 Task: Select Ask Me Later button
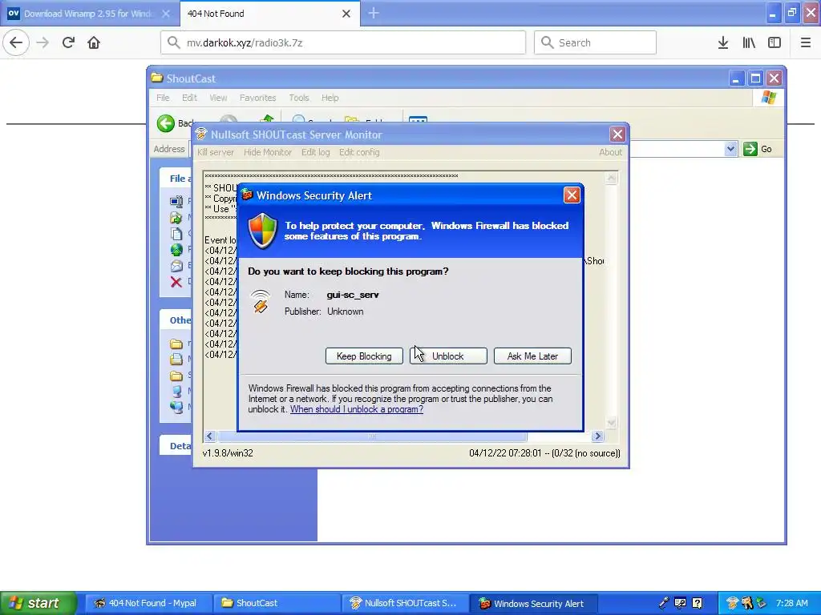point(532,356)
